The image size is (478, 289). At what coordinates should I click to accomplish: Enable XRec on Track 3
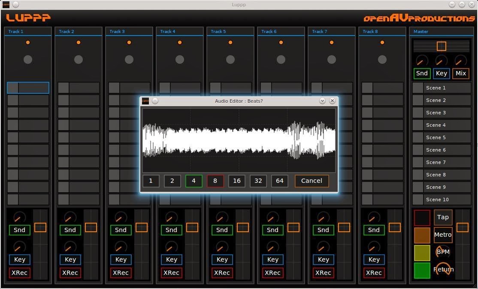click(121, 273)
